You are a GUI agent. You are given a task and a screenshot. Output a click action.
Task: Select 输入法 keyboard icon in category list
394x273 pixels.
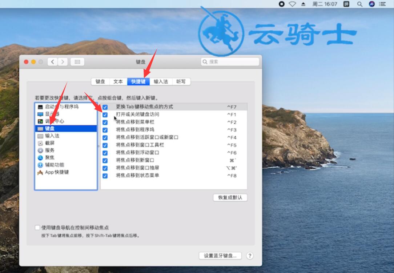pos(40,136)
